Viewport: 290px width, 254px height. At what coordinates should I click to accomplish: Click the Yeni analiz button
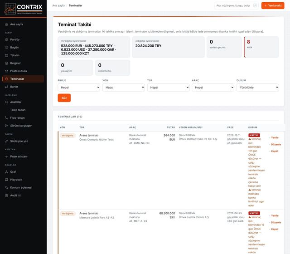(273, 5)
